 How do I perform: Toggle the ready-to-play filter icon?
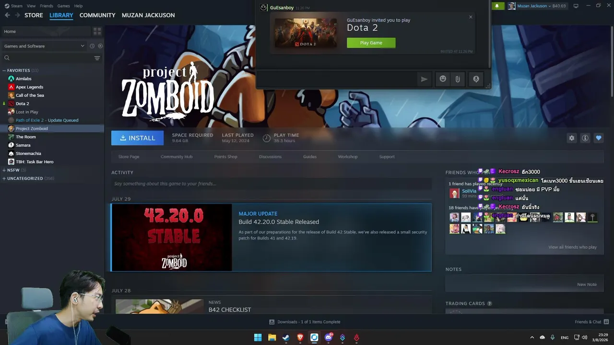[100, 46]
